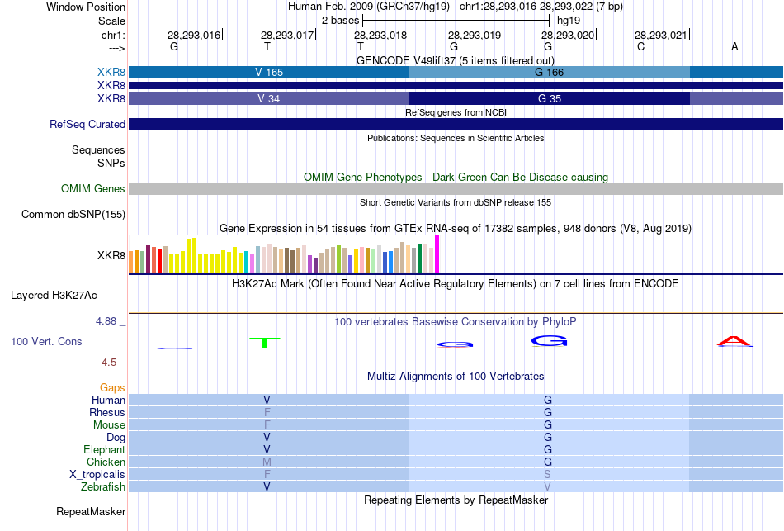Click the OMIM Gene Phenotypes green title
This screenshot has height=531, width=784.
(456, 178)
